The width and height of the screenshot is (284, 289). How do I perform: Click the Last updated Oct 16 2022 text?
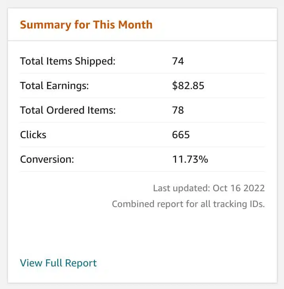click(x=209, y=188)
